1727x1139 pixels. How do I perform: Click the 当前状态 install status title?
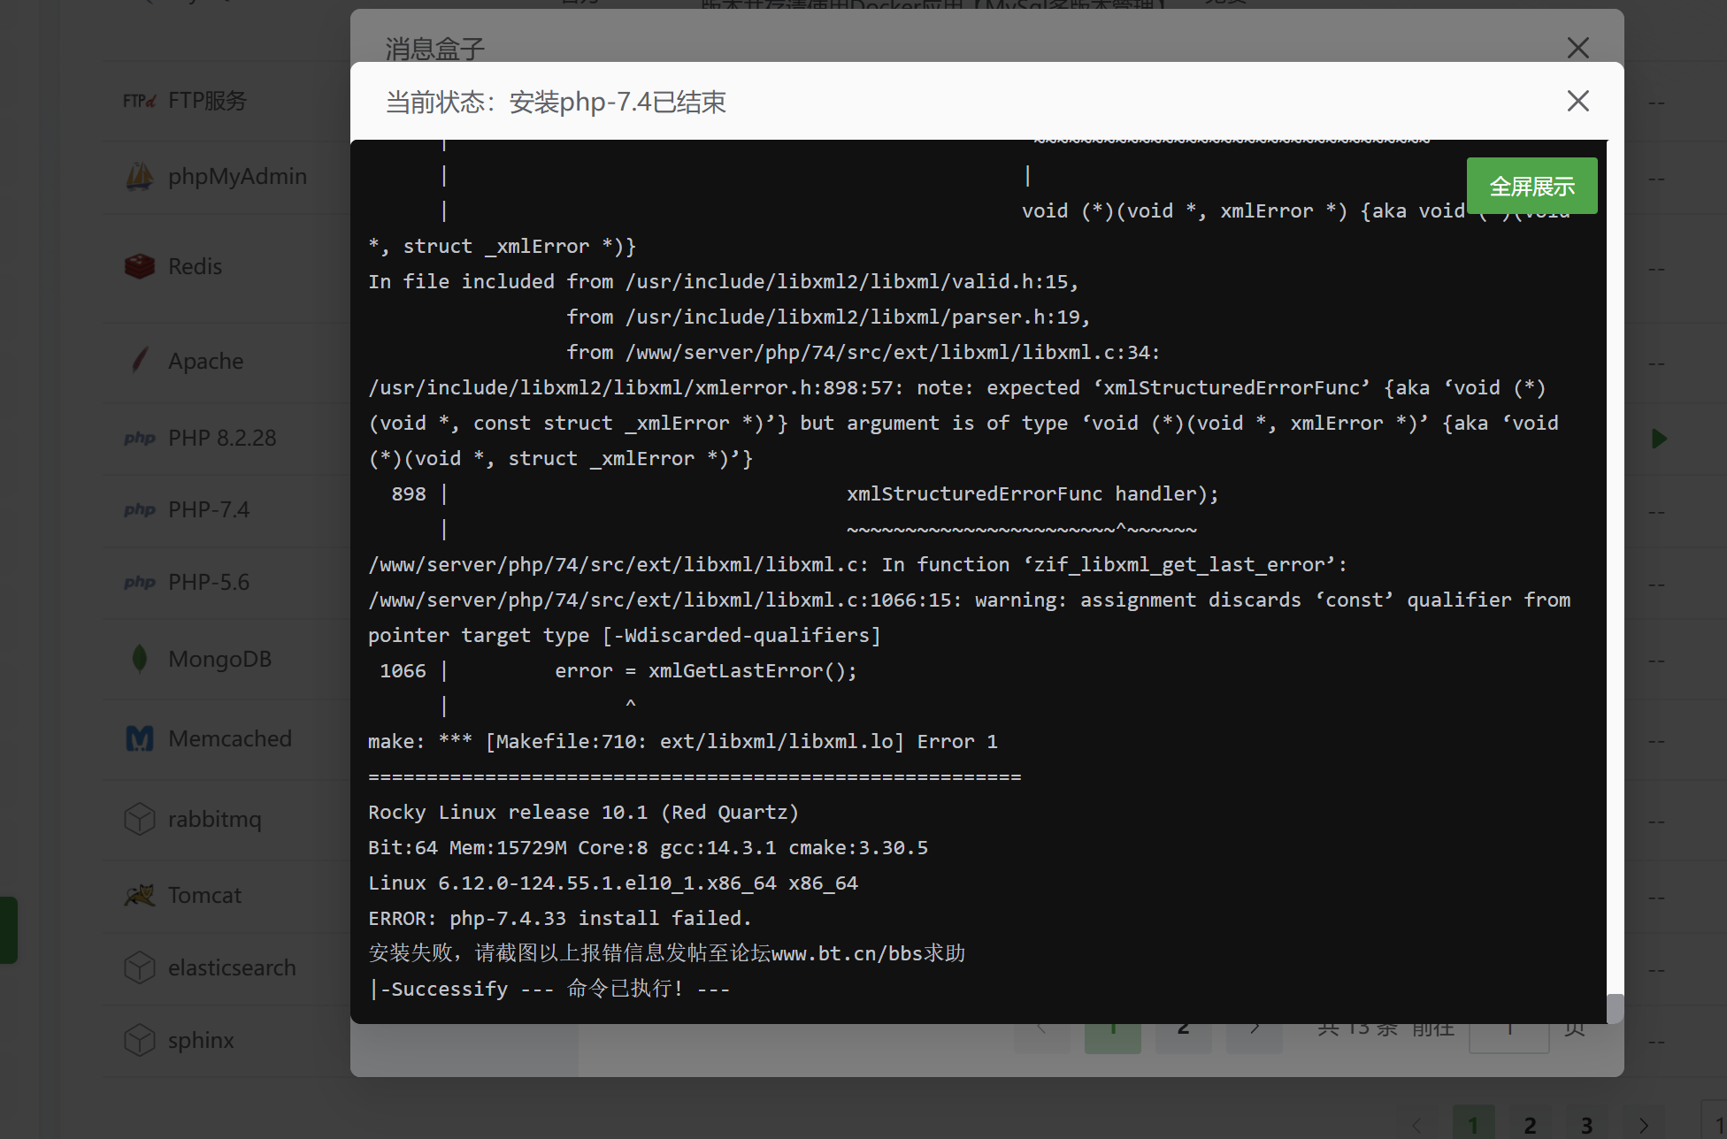click(556, 102)
